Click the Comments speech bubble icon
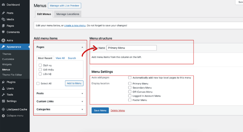 [3, 32]
